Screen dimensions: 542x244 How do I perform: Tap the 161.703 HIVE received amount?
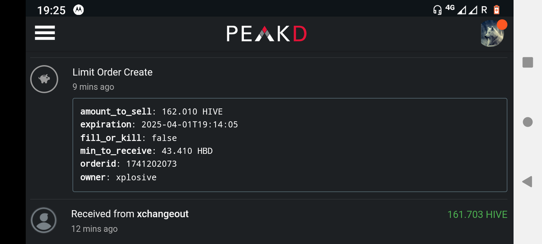point(477,214)
